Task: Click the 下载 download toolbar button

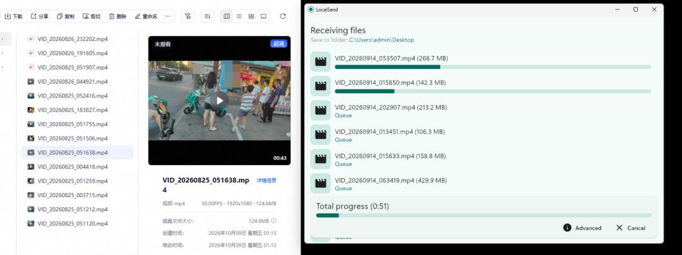Action: click(x=13, y=16)
